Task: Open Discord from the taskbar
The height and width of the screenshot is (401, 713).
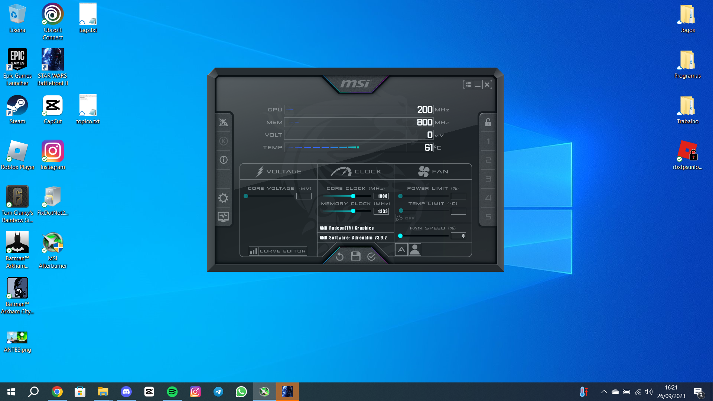Action: pos(126,392)
